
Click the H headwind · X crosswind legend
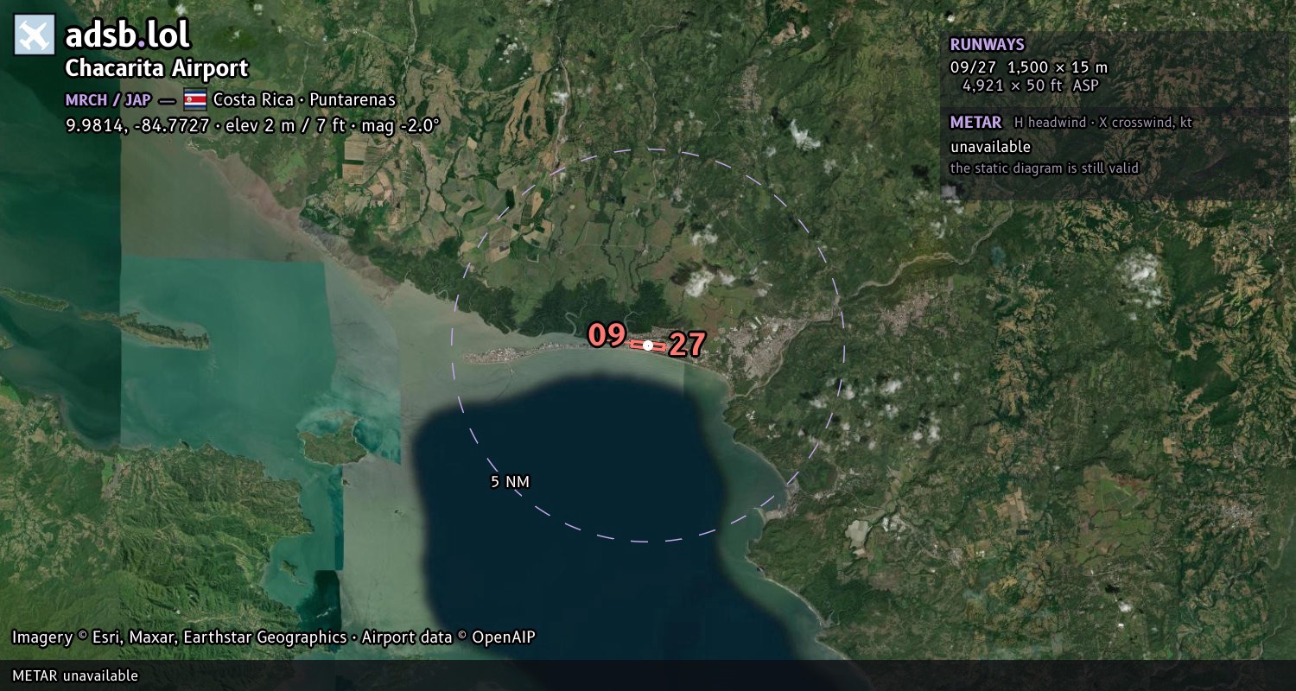click(1103, 123)
